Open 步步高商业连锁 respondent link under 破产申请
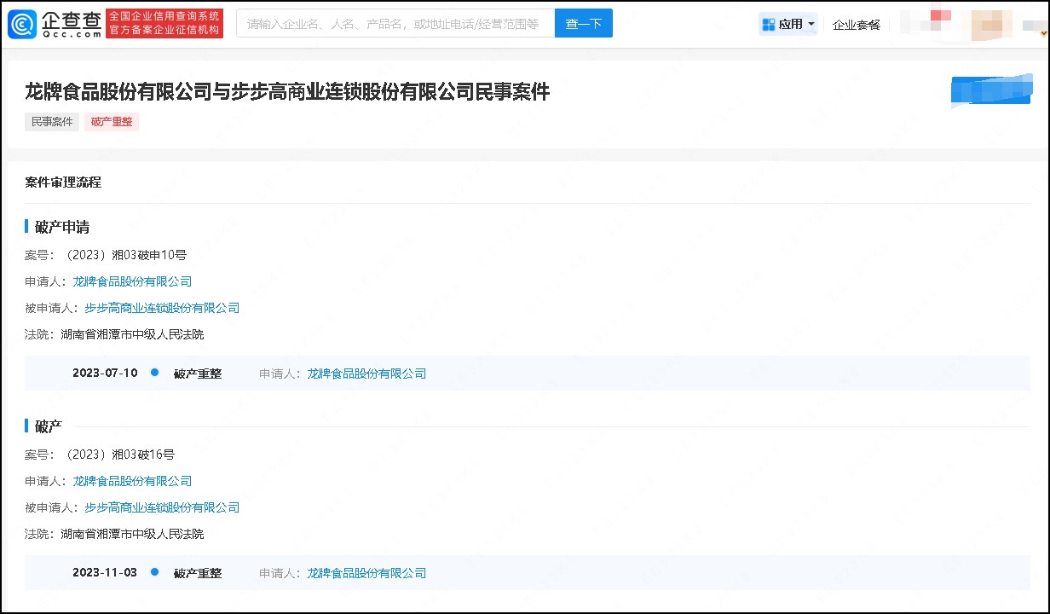This screenshot has width=1050, height=614. pyautogui.click(x=162, y=308)
